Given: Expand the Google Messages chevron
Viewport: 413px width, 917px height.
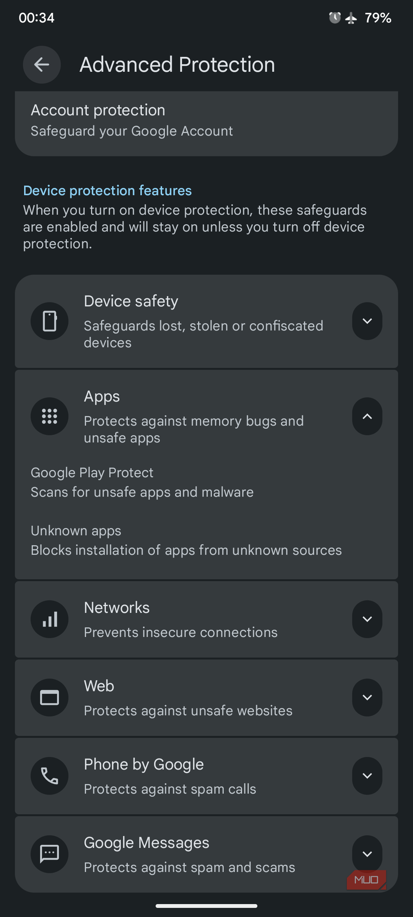Looking at the screenshot, I should click(367, 854).
